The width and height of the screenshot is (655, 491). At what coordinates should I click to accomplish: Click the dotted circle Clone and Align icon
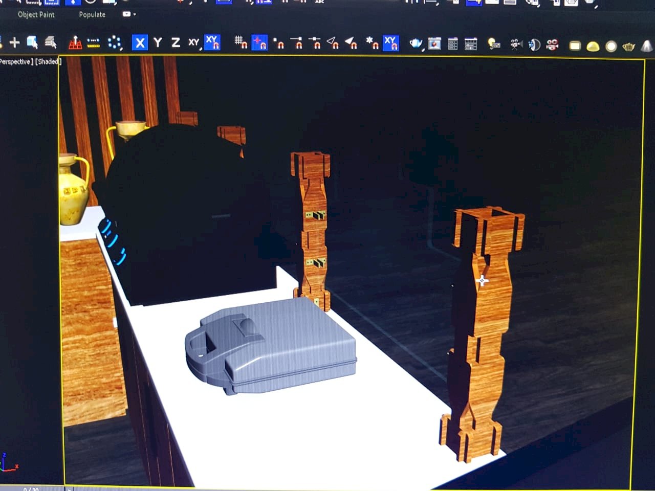[115, 43]
